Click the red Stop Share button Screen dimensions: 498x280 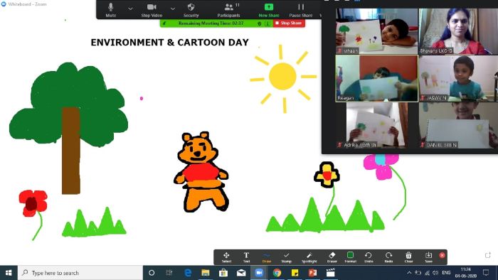289,23
